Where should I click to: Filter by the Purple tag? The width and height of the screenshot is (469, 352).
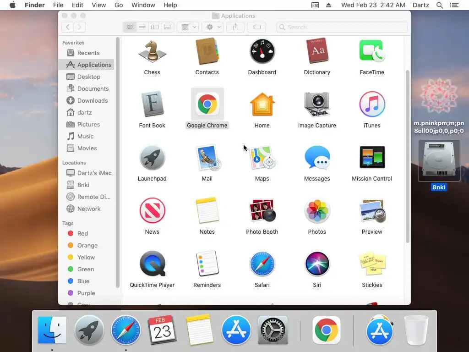click(86, 293)
